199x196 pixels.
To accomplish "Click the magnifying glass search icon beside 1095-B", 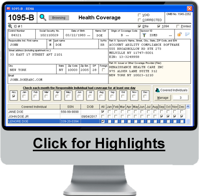I will click(x=43, y=17).
